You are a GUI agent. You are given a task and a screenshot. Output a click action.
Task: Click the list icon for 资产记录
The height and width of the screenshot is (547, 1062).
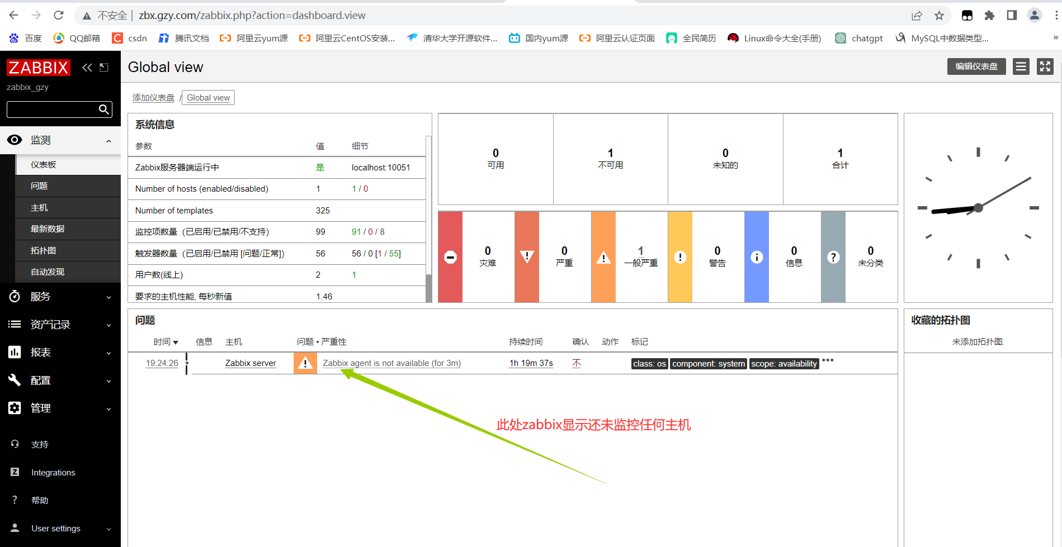click(15, 324)
